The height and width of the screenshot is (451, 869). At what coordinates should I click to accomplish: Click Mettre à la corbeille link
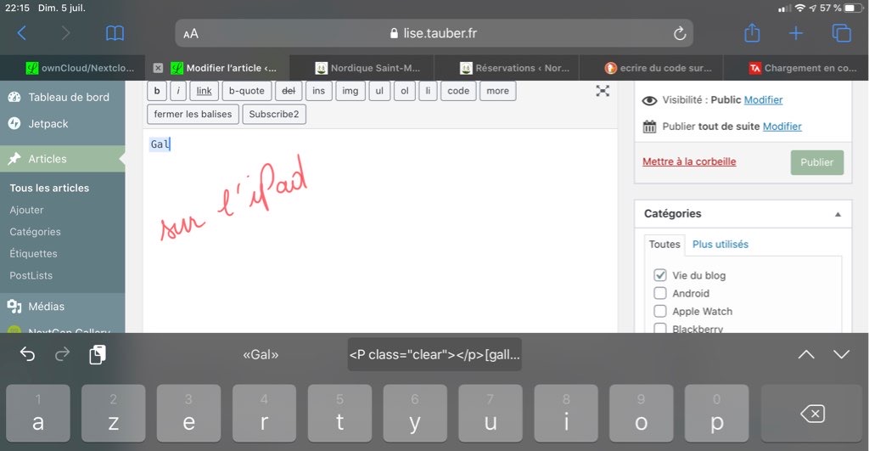point(689,161)
